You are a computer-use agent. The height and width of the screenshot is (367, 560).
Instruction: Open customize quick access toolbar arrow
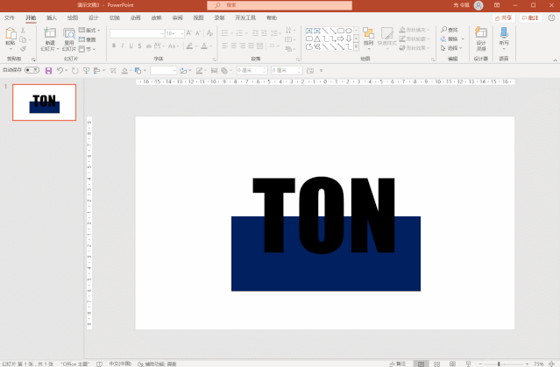coord(321,71)
